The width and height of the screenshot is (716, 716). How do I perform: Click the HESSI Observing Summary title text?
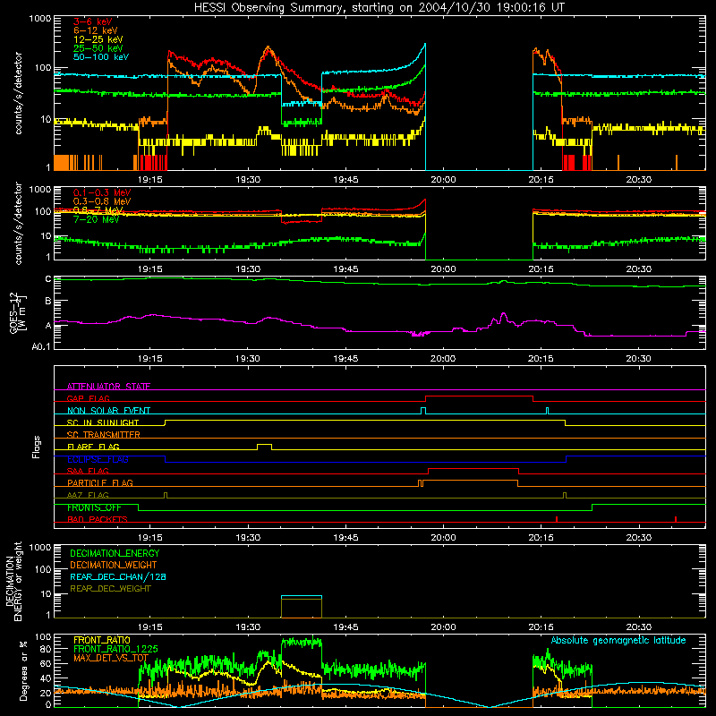[379, 8]
